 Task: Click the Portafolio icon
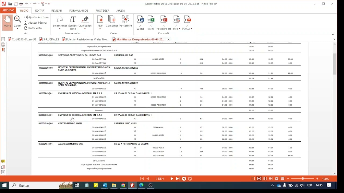pos(126,21)
